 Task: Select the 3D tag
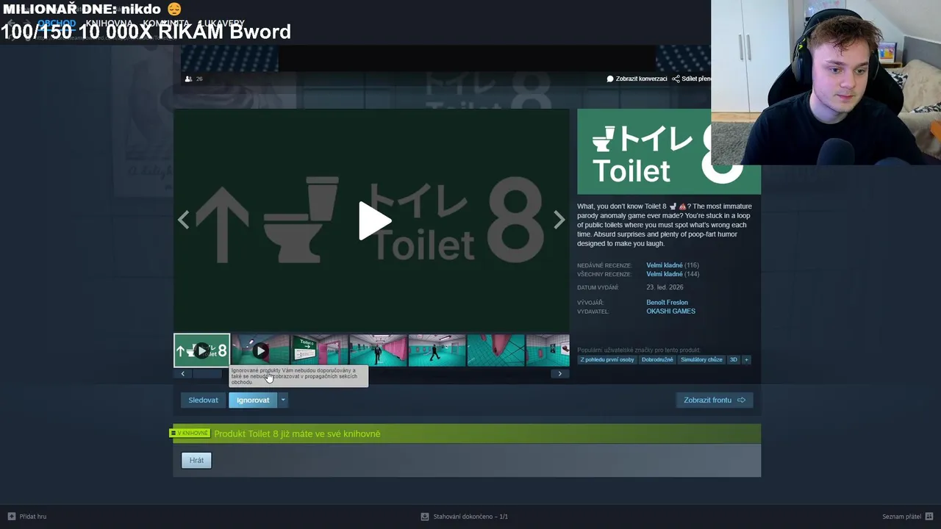tap(733, 360)
